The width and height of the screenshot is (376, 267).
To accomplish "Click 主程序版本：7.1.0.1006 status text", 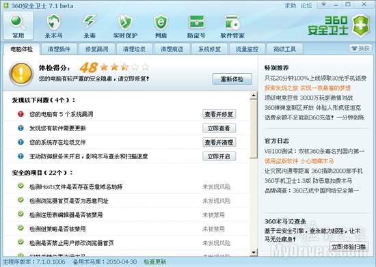I will pyautogui.click(x=34, y=262).
